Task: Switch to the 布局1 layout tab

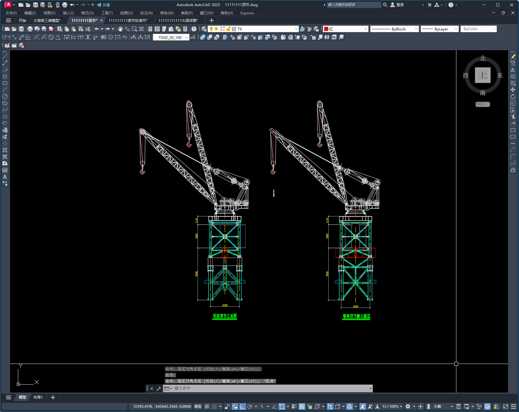Action: coord(38,397)
